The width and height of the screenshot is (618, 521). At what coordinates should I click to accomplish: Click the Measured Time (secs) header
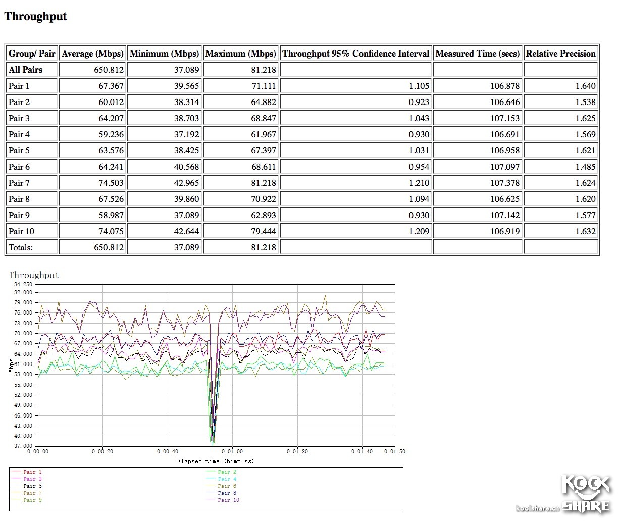[477, 54]
